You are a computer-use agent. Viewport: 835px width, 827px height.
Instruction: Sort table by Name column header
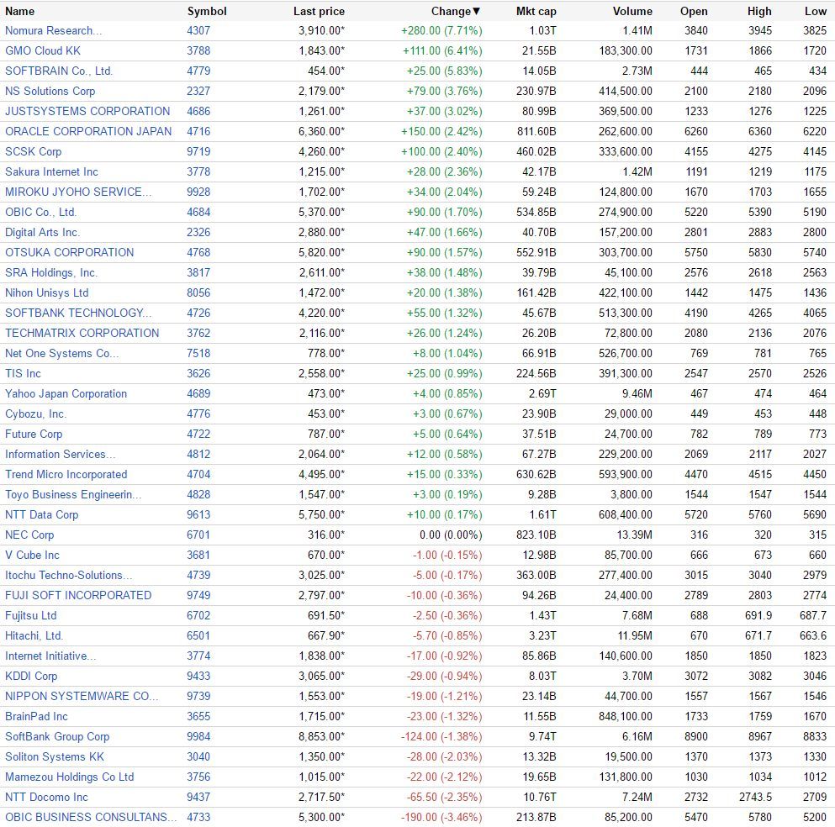tap(19, 11)
